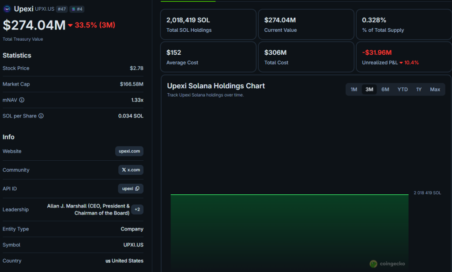This screenshot has width=452, height=272.
Task: Click the #4 Solana rank badge
Action: [x=77, y=9]
